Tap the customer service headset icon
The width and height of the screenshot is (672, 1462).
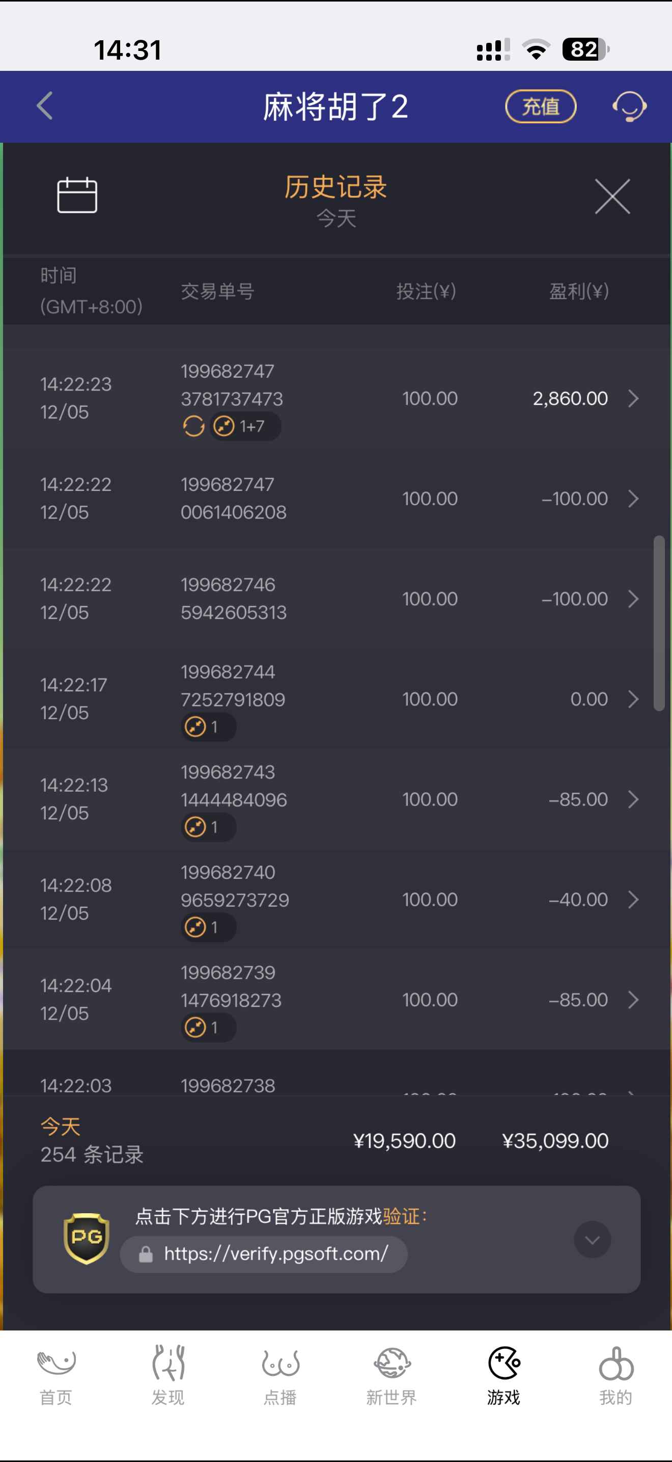pyautogui.click(x=629, y=106)
